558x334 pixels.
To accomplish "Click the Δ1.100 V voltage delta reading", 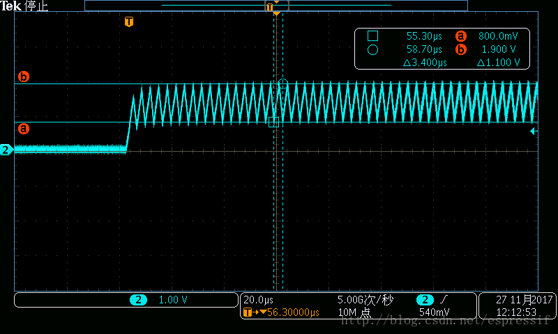I will (498, 63).
